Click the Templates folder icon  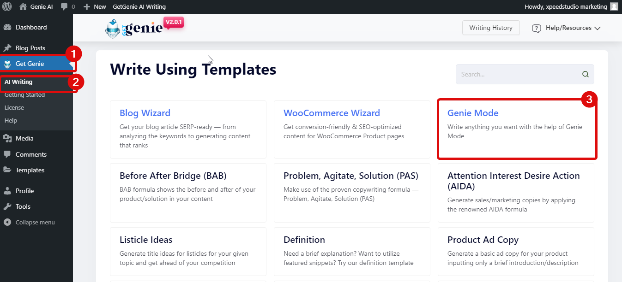(7, 170)
